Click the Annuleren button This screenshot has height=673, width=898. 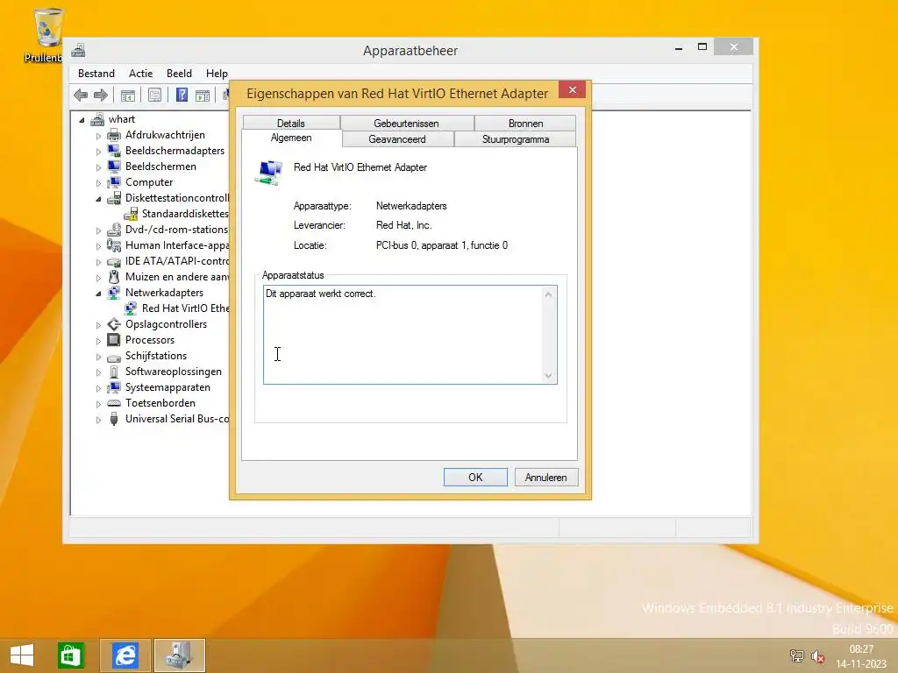point(545,478)
